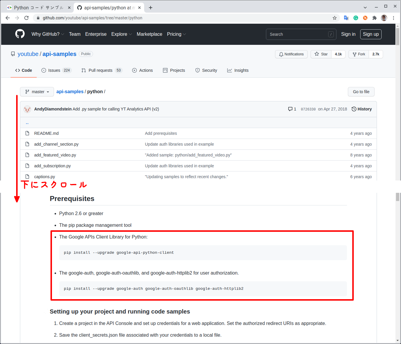Open Security via the shield icon
Screen dimensions: 401x344
click(x=197, y=70)
